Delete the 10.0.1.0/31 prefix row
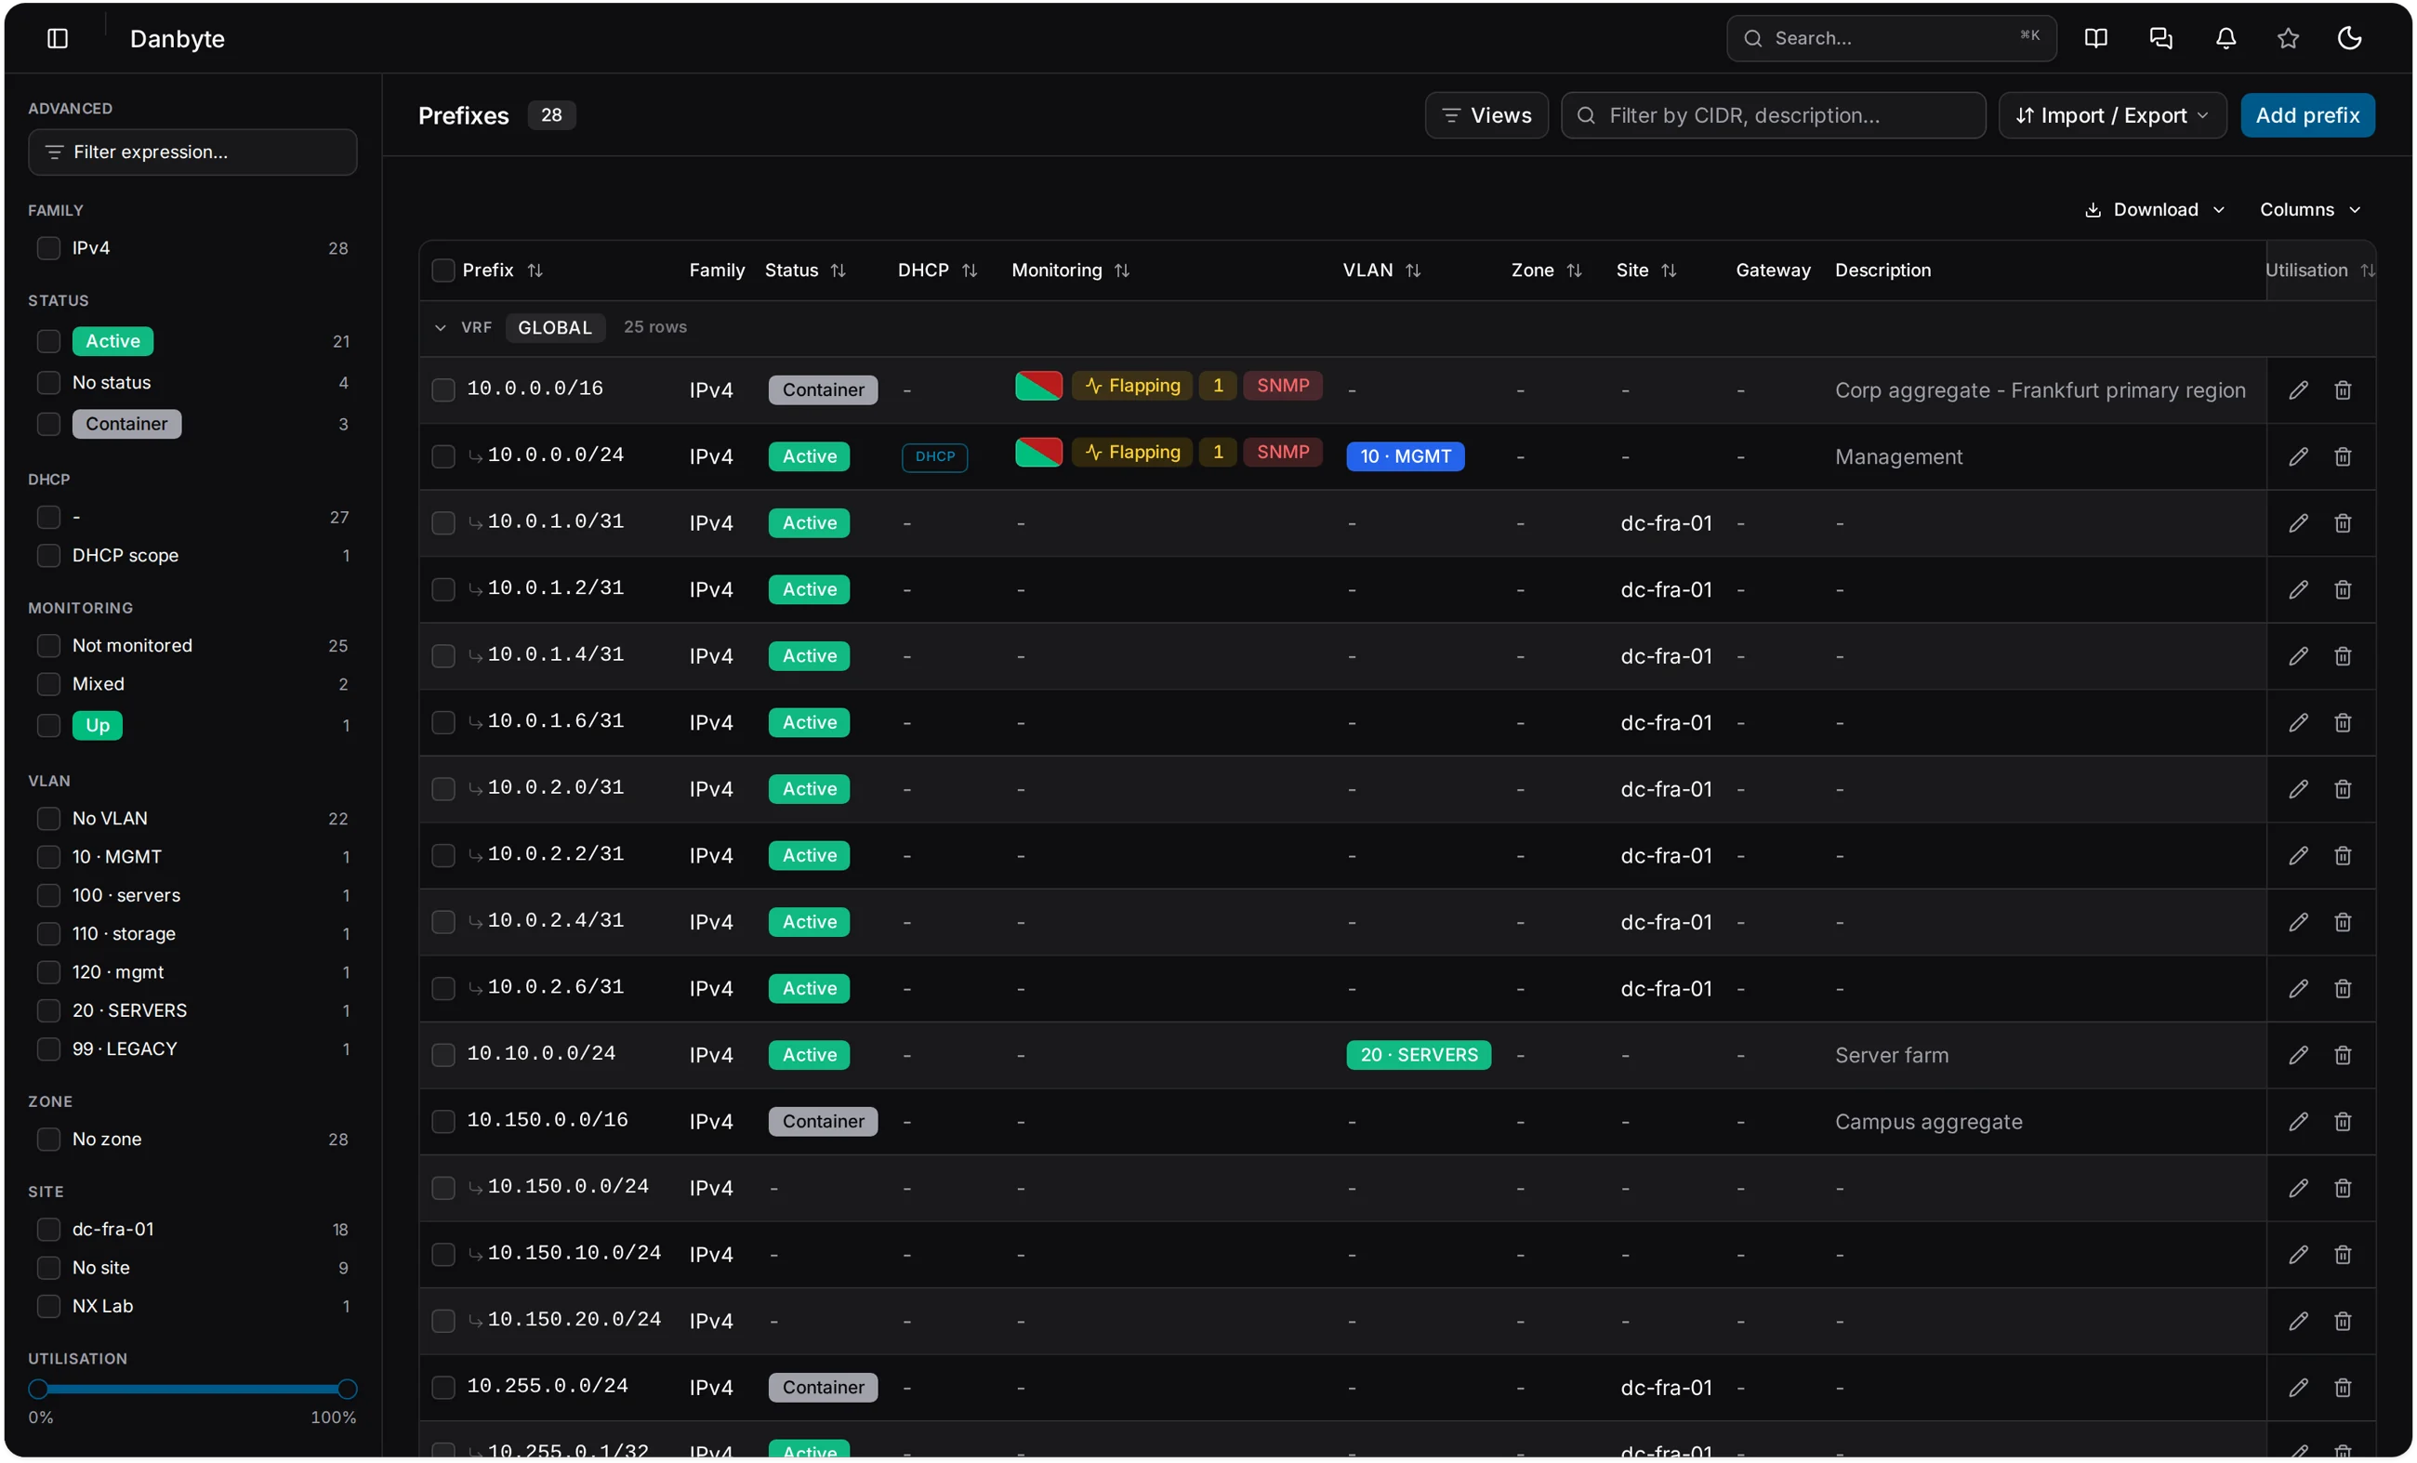The image size is (2417, 1463). tap(2343, 523)
